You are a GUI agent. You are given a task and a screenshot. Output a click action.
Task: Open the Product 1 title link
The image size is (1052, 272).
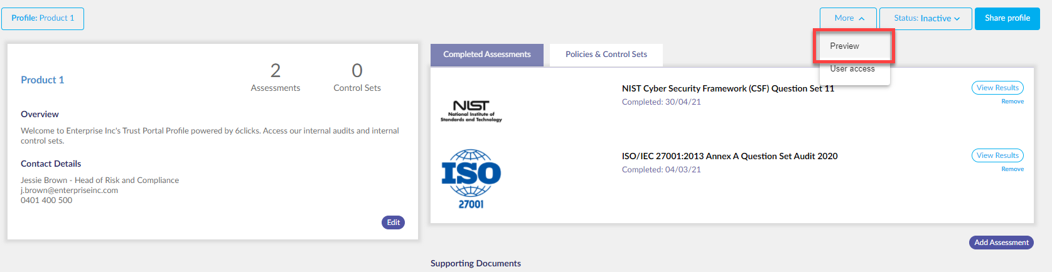43,80
